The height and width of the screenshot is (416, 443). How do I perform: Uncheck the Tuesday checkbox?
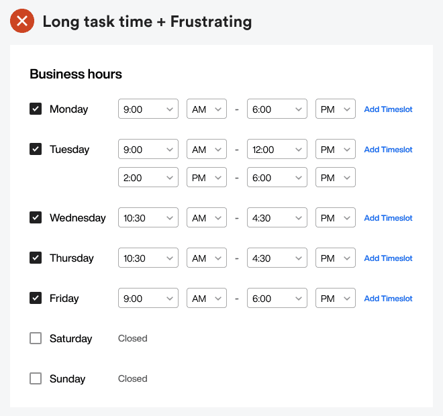point(36,149)
